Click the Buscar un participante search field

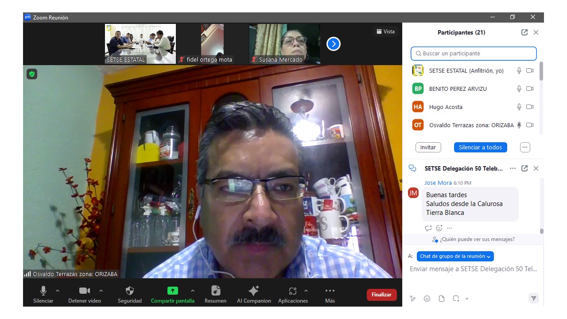pos(474,54)
